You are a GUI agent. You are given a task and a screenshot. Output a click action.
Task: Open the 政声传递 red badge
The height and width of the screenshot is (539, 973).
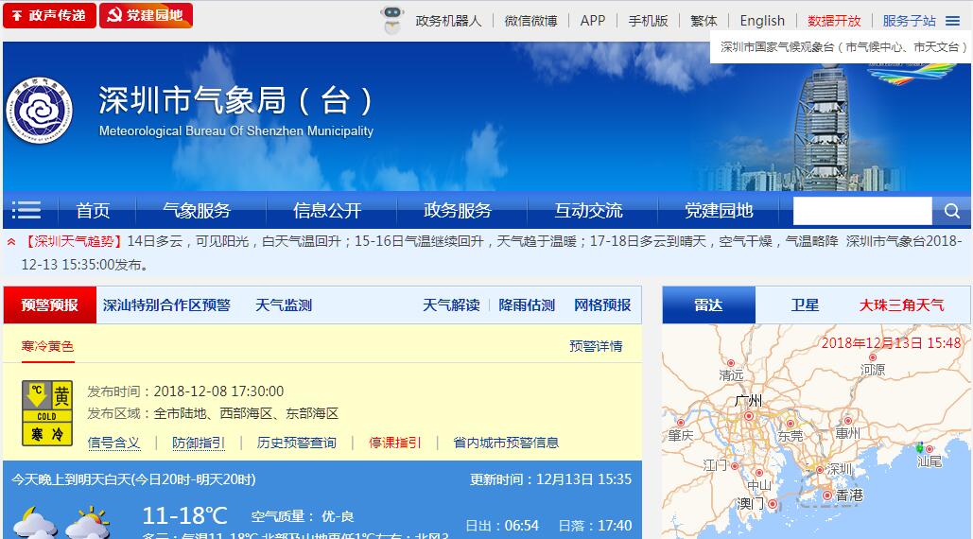(49, 15)
